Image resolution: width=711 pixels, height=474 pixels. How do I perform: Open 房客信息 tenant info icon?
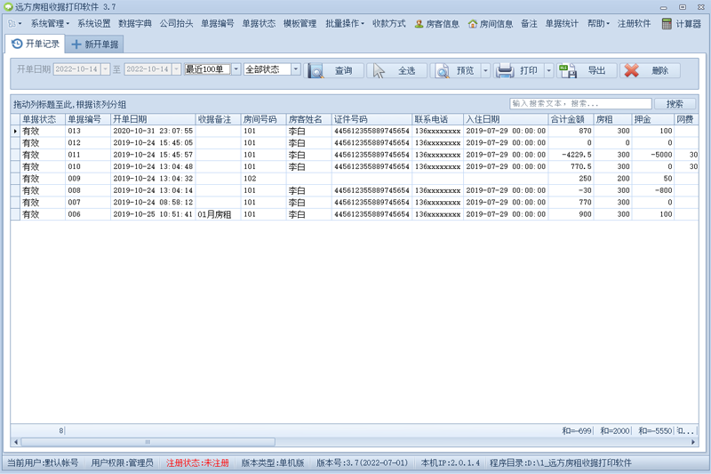point(419,24)
